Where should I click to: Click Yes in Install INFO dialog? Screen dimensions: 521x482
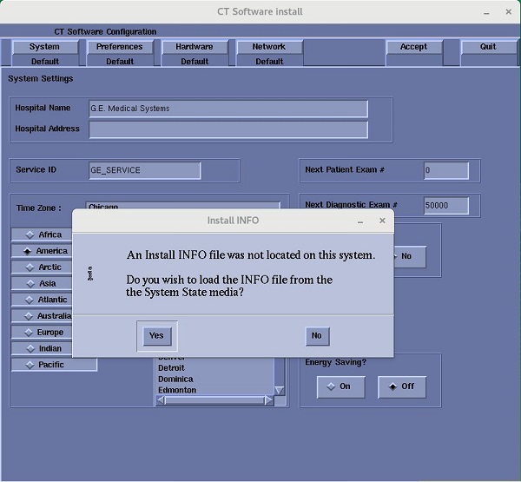(x=156, y=335)
